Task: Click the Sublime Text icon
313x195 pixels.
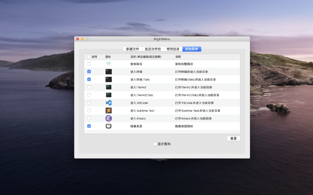Action: click(x=109, y=110)
